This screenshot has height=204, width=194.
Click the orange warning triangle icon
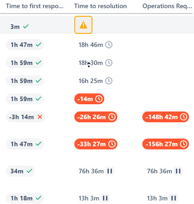pos(83,25)
